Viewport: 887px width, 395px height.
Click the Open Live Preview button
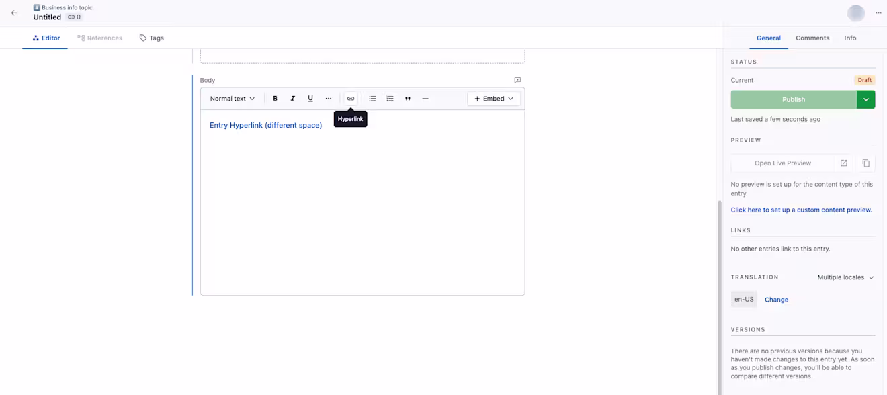[783, 163]
